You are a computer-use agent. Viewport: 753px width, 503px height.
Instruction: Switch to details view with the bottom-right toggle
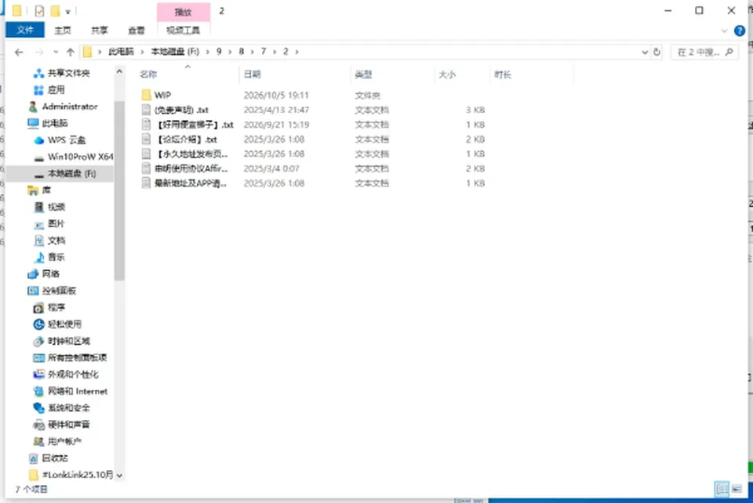722,489
